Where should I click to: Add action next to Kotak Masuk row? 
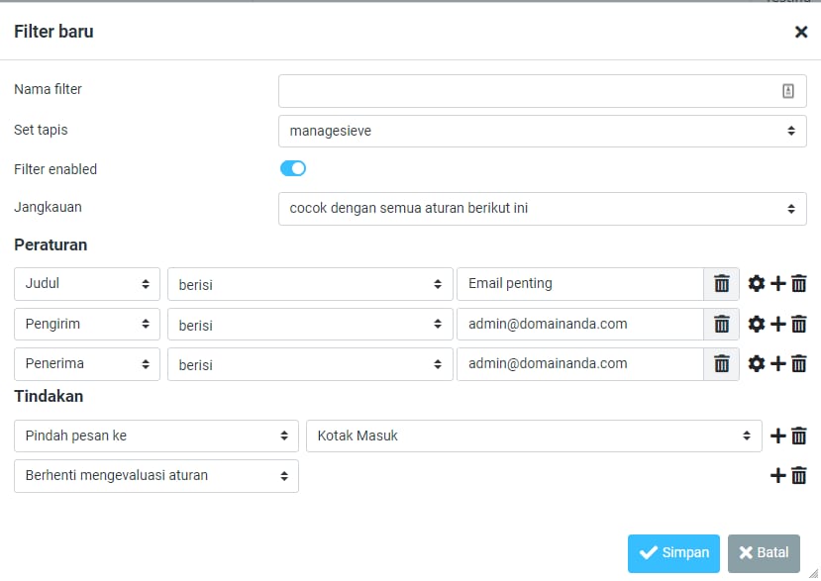click(778, 436)
